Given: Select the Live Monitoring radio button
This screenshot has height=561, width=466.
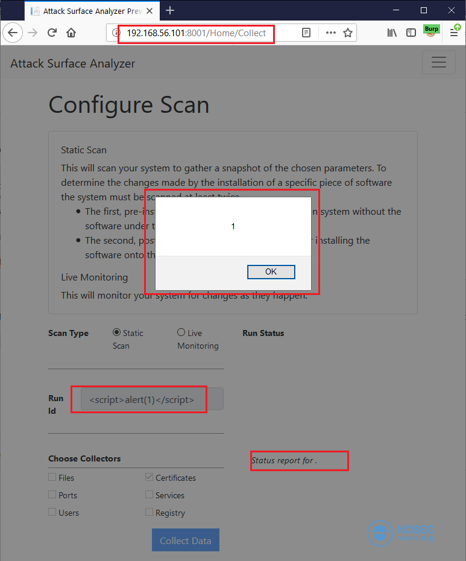Looking at the screenshot, I should [181, 332].
